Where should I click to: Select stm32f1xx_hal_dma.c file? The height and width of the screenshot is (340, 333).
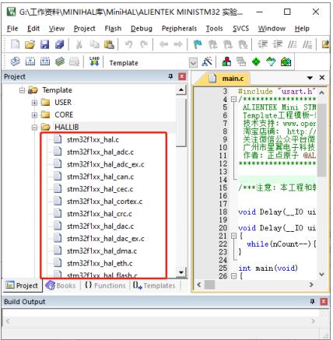[102, 251]
